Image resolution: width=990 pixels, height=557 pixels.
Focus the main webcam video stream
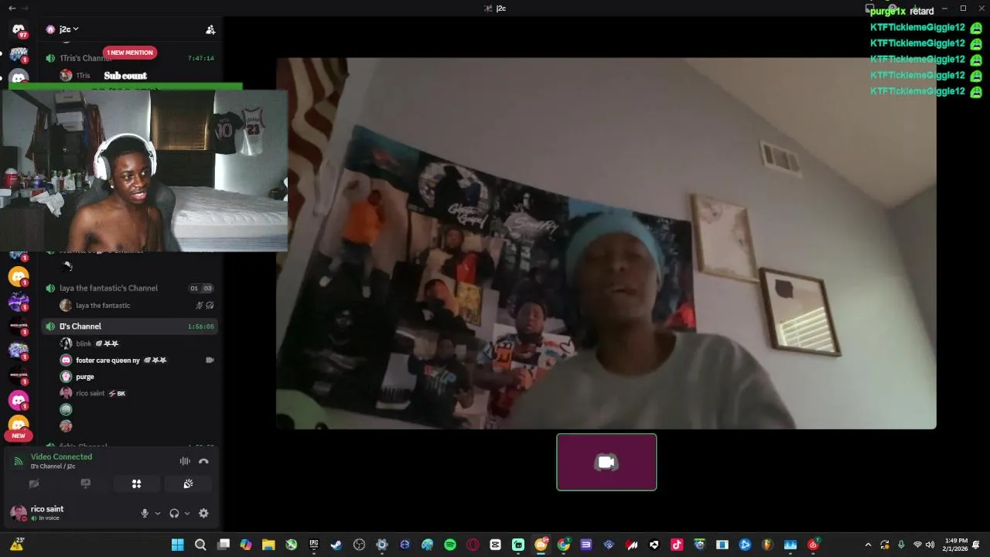[x=606, y=243]
